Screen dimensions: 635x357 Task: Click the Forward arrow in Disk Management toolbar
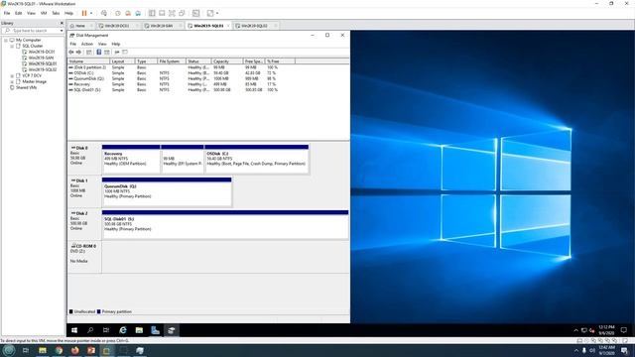[x=79, y=53]
